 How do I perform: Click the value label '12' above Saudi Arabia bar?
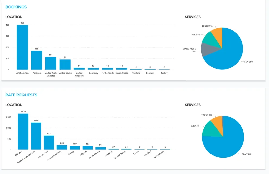pyautogui.click(x=122, y=66)
